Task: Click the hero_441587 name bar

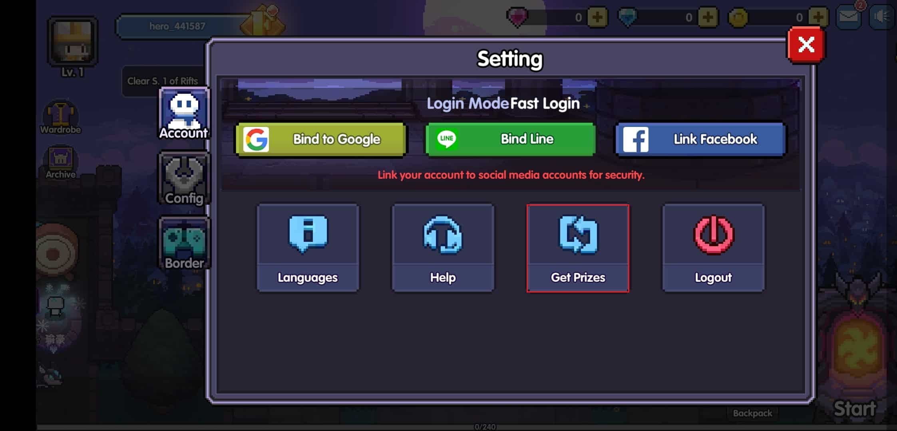Action: click(178, 26)
